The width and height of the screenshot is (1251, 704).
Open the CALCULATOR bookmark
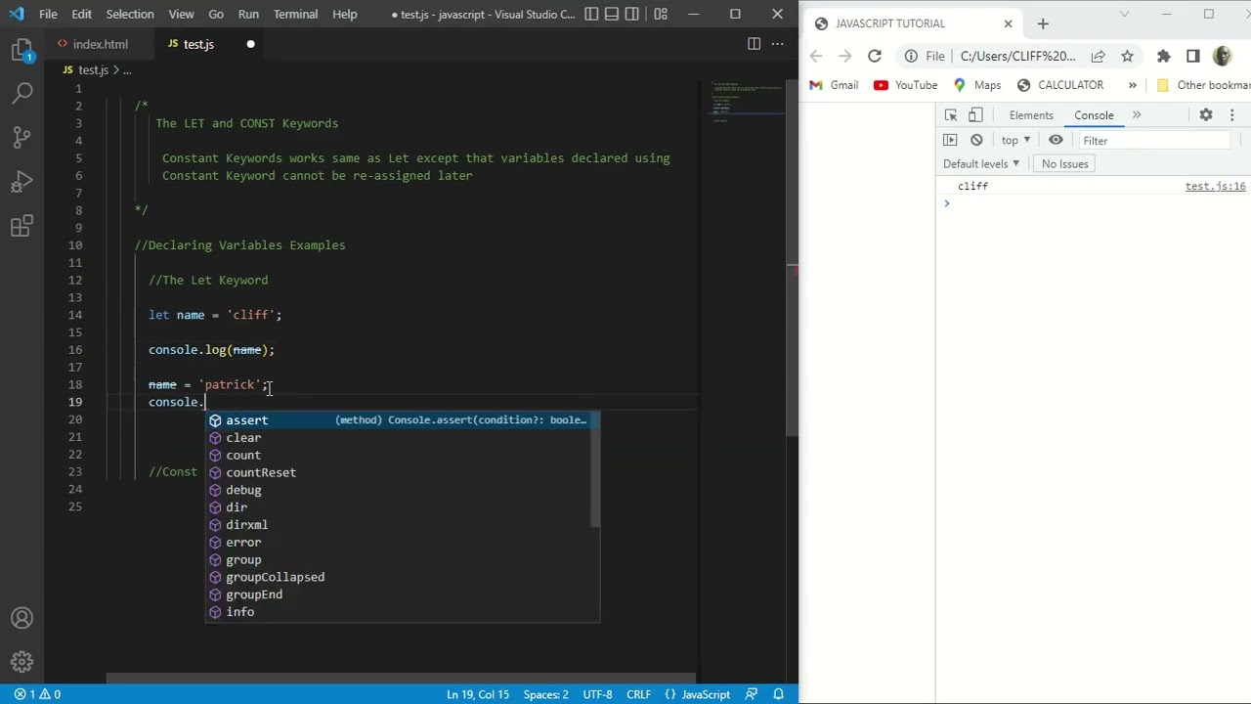pos(1060,85)
